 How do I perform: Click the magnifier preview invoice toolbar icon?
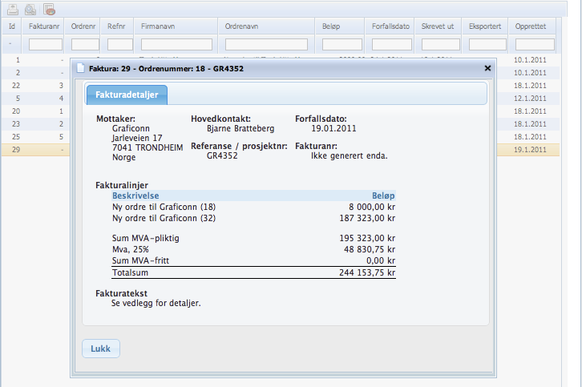point(30,9)
